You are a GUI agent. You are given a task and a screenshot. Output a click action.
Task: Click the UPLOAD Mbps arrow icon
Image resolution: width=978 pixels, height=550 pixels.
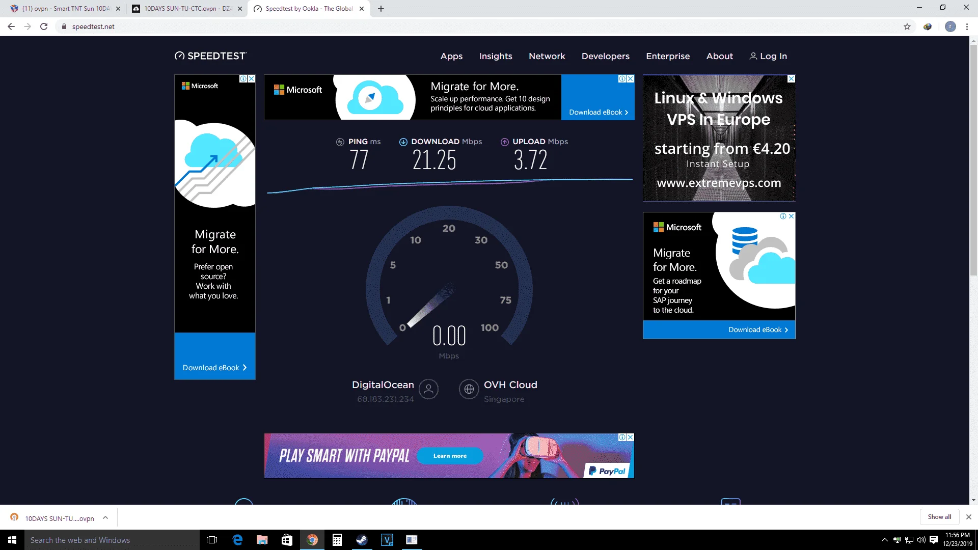pyautogui.click(x=505, y=142)
